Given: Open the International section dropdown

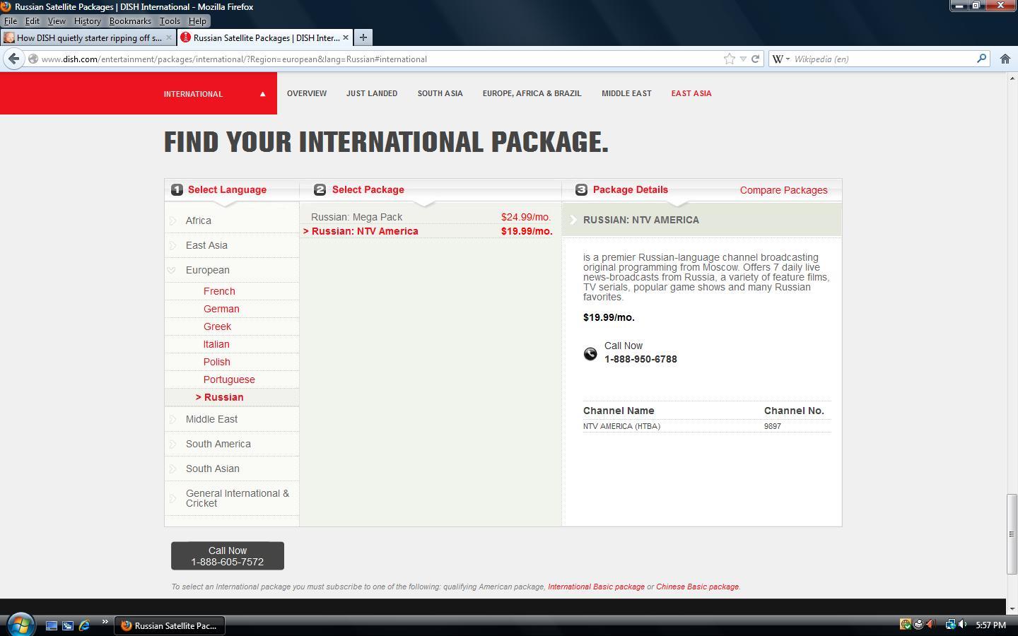Looking at the screenshot, I should click(x=215, y=93).
